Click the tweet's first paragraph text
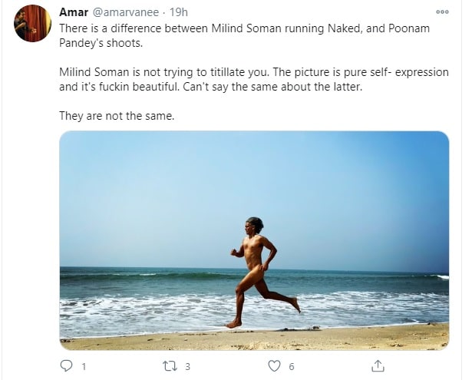The image size is (472, 380). pyautogui.click(x=244, y=35)
